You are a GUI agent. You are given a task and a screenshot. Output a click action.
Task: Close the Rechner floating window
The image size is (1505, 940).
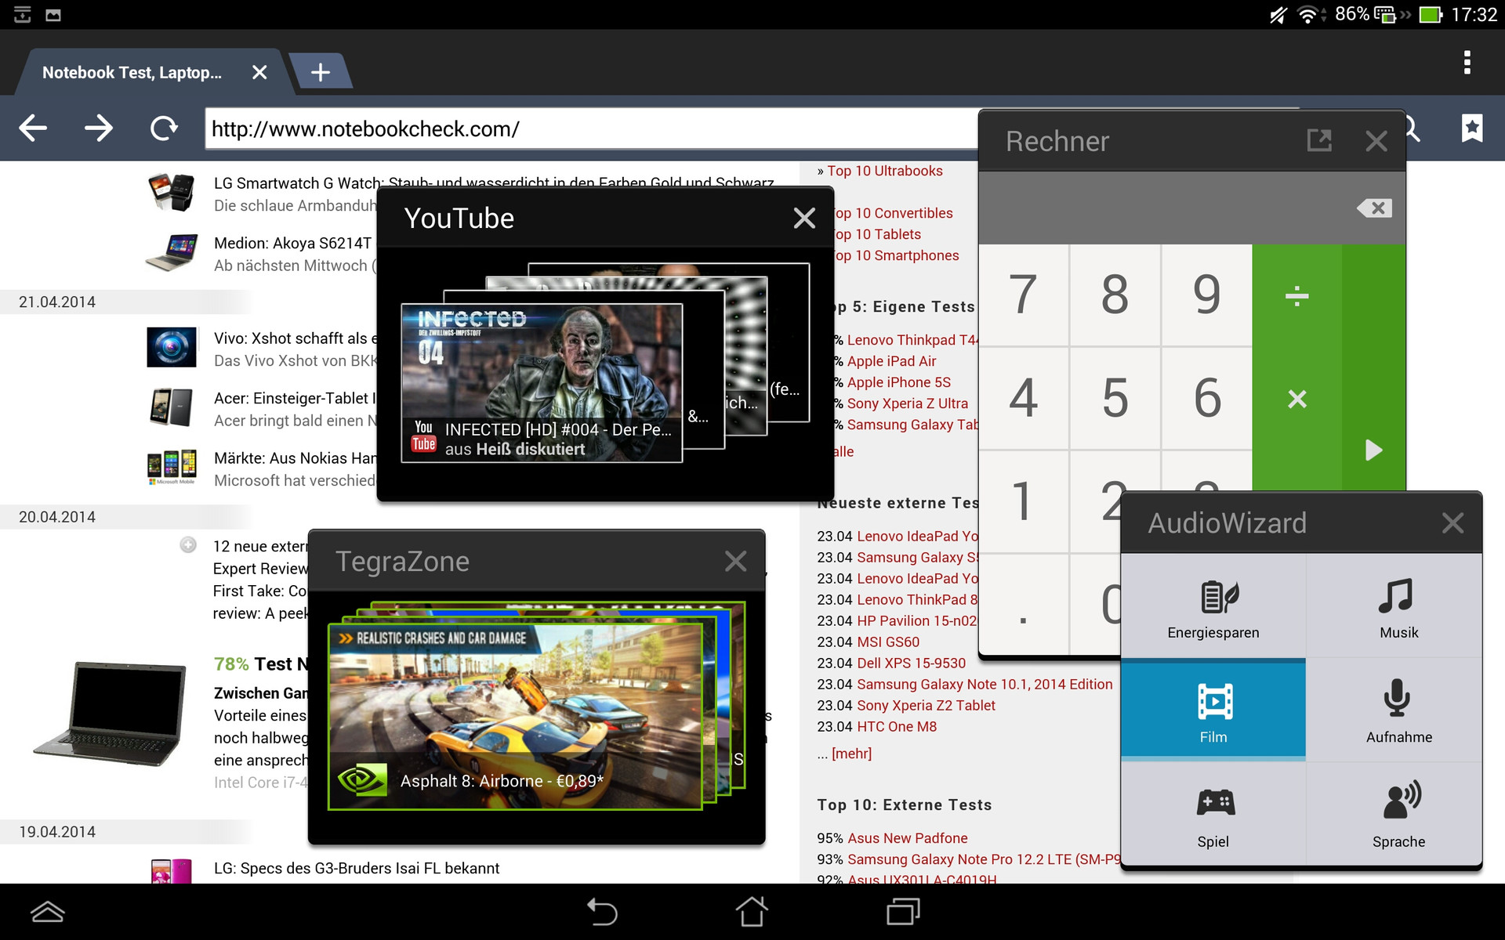click(1376, 141)
